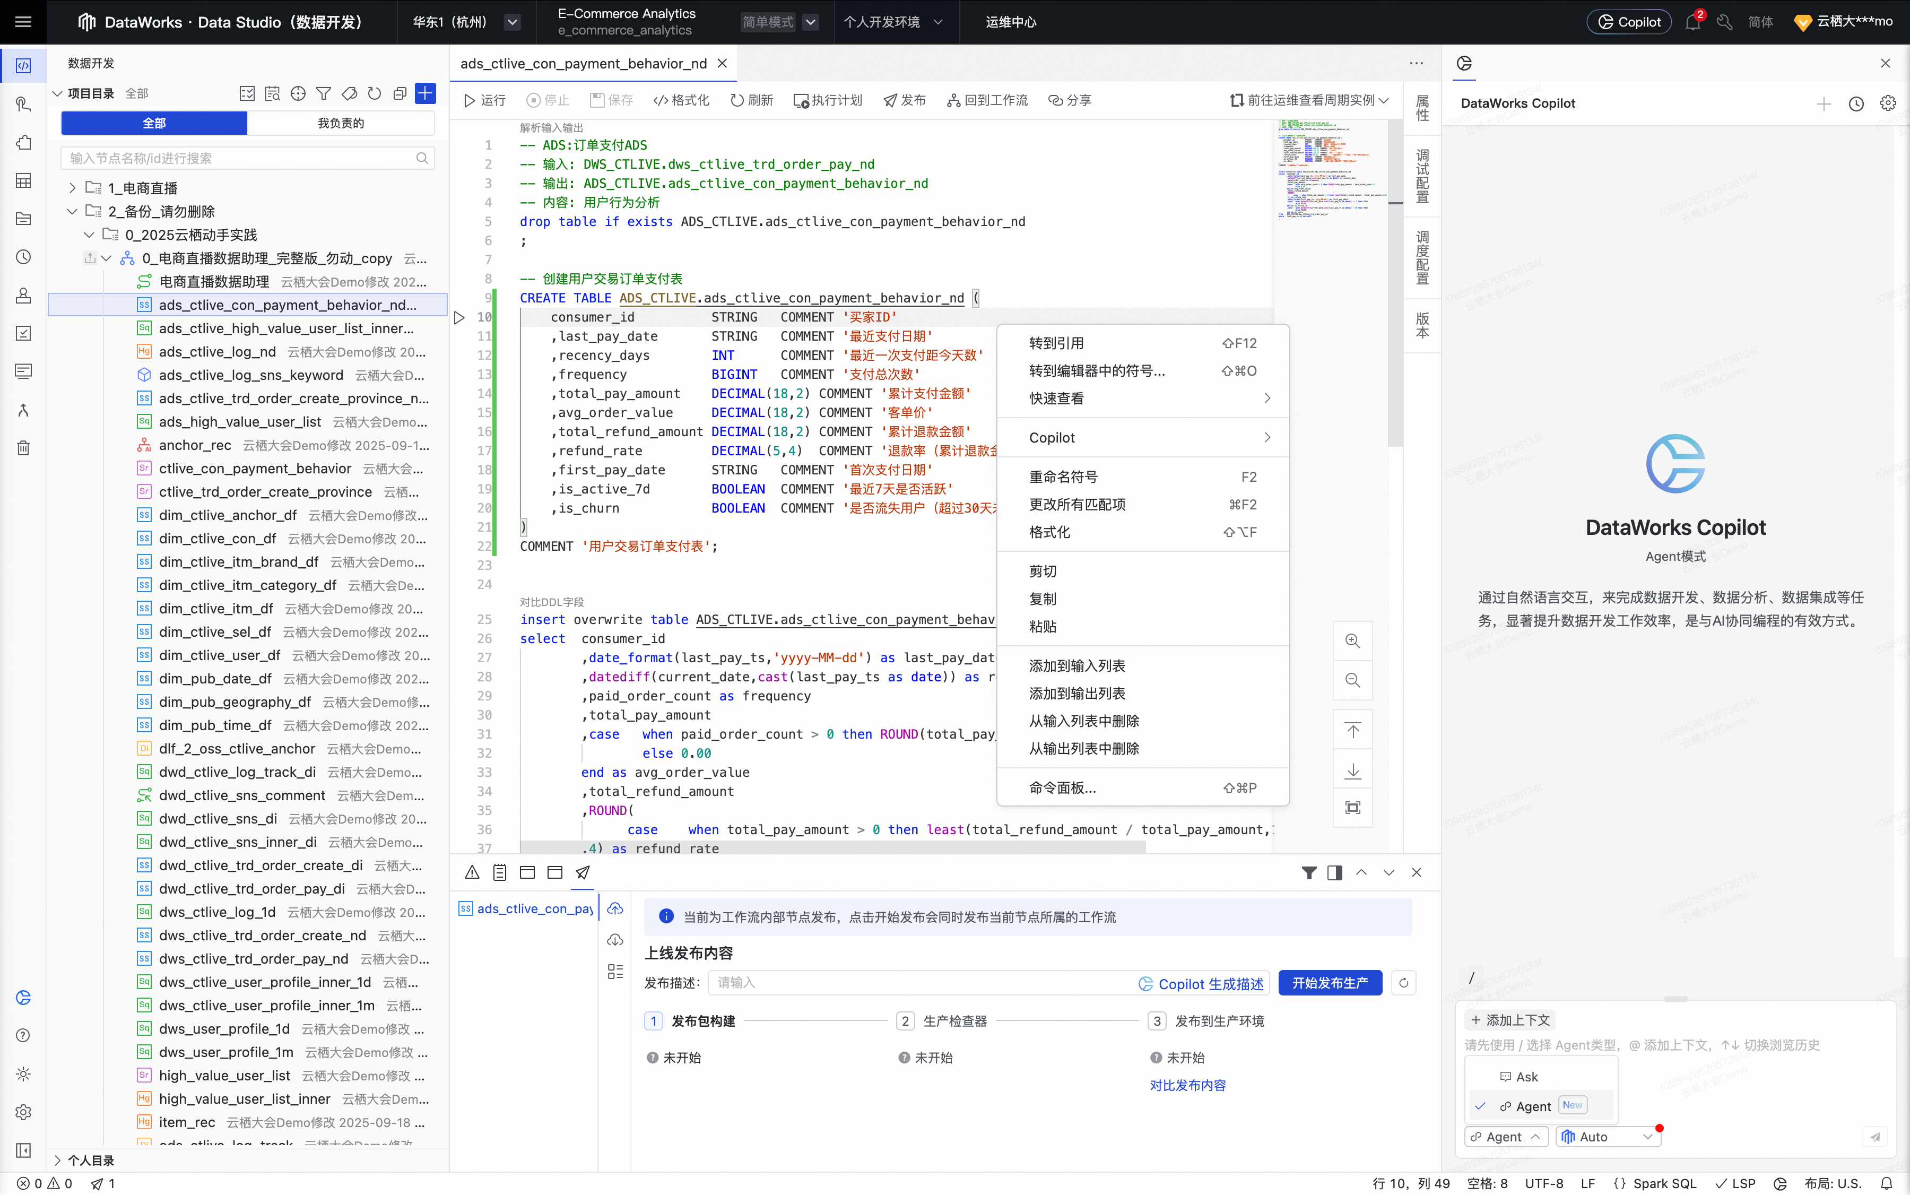Open the recycle bin icon in left sidebar
Image resolution: width=1910 pixels, height=1195 pixels.
coord(23,447)
